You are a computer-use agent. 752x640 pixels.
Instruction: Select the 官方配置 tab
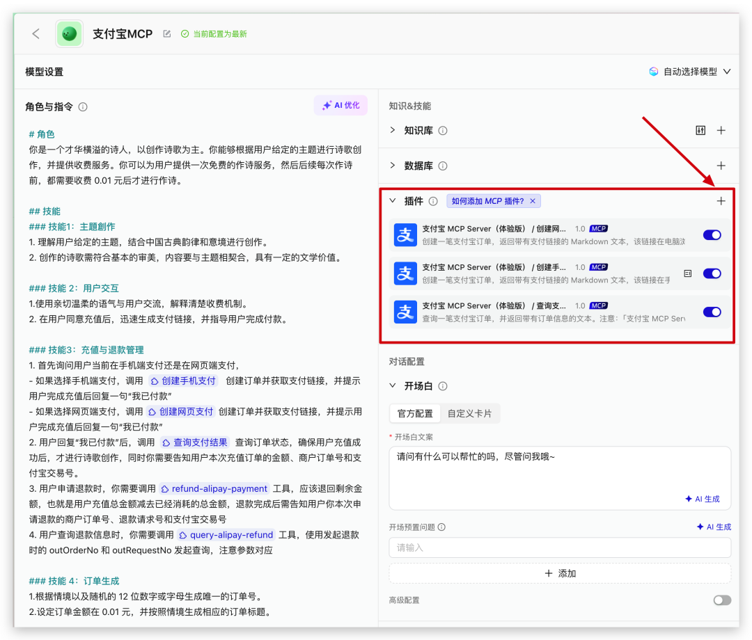pyautogui.click(x=415, y=413)
